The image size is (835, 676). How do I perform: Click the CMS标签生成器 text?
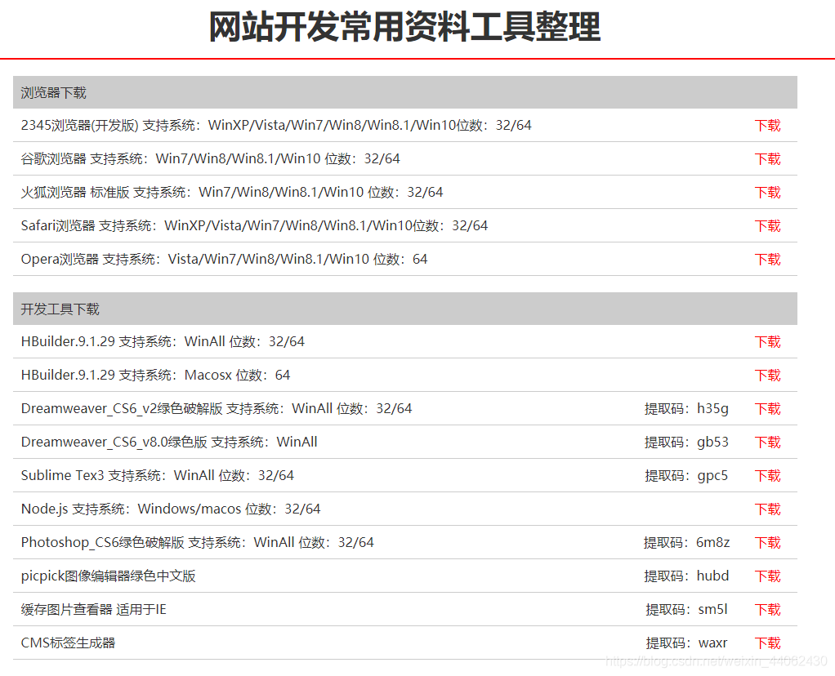tap(68, 643)
